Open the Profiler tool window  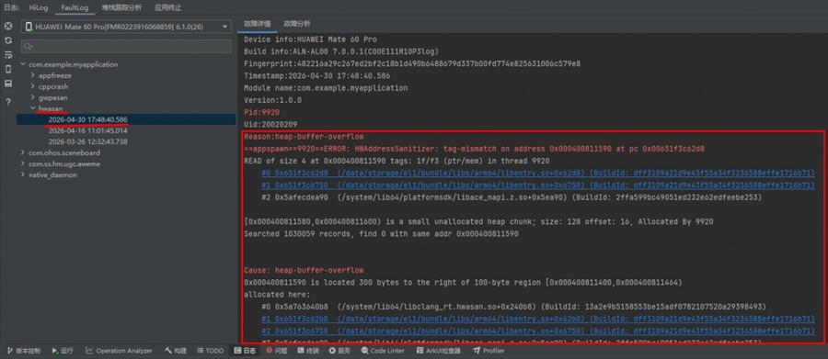pos(489,351)
